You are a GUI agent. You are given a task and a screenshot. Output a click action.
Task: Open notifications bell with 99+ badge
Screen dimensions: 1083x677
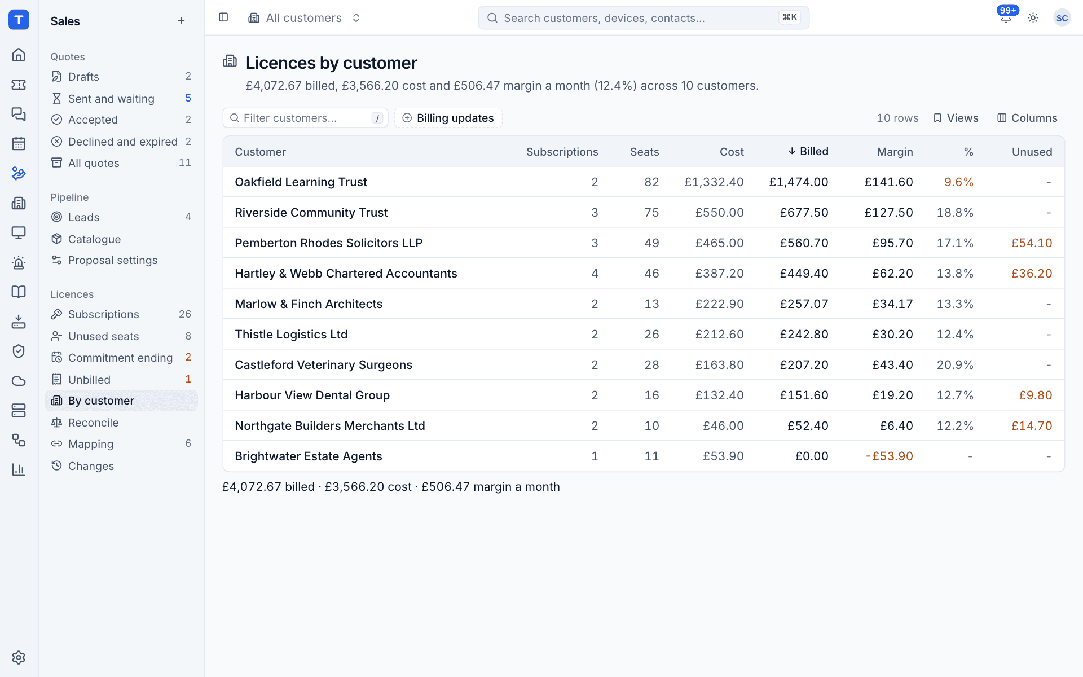coord(1006,17)
